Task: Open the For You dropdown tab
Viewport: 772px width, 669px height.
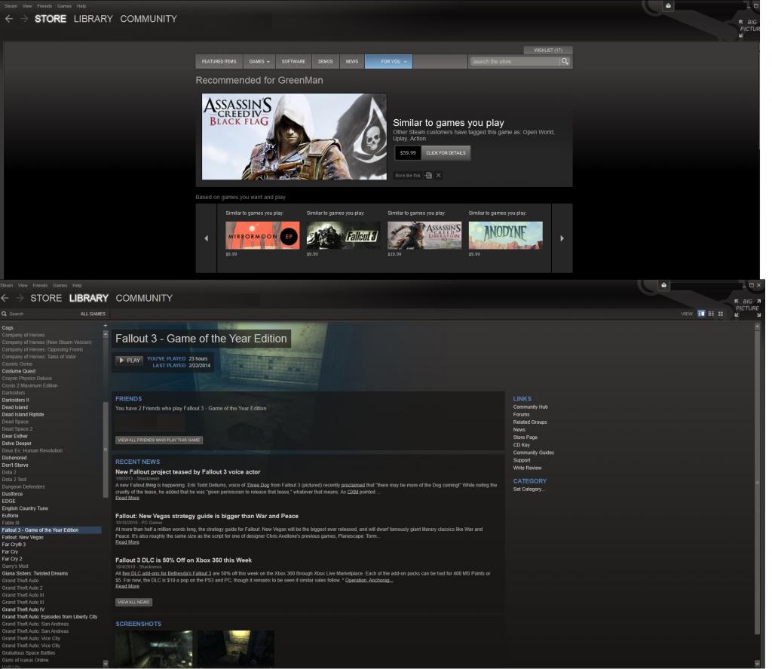Action: pos(388,62)
